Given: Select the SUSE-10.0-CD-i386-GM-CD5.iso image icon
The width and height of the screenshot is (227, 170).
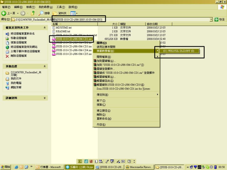Looking at the screenshot, I should point(54,54).
